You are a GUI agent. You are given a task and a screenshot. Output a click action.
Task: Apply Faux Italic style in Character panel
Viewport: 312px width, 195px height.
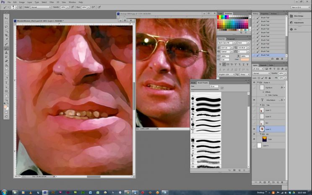224,65
